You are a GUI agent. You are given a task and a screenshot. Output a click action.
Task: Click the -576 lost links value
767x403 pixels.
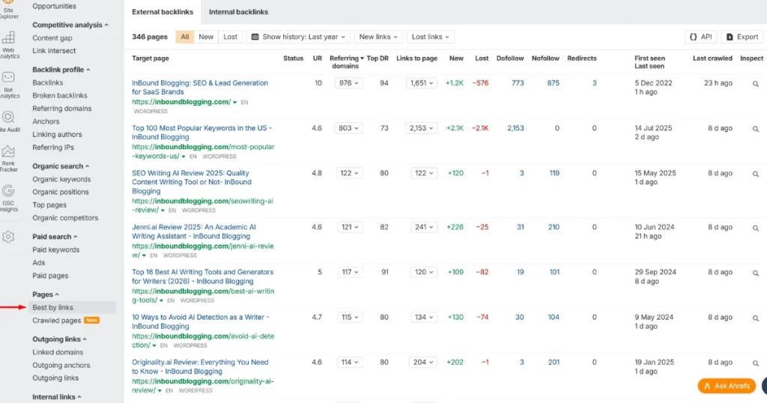480,83
